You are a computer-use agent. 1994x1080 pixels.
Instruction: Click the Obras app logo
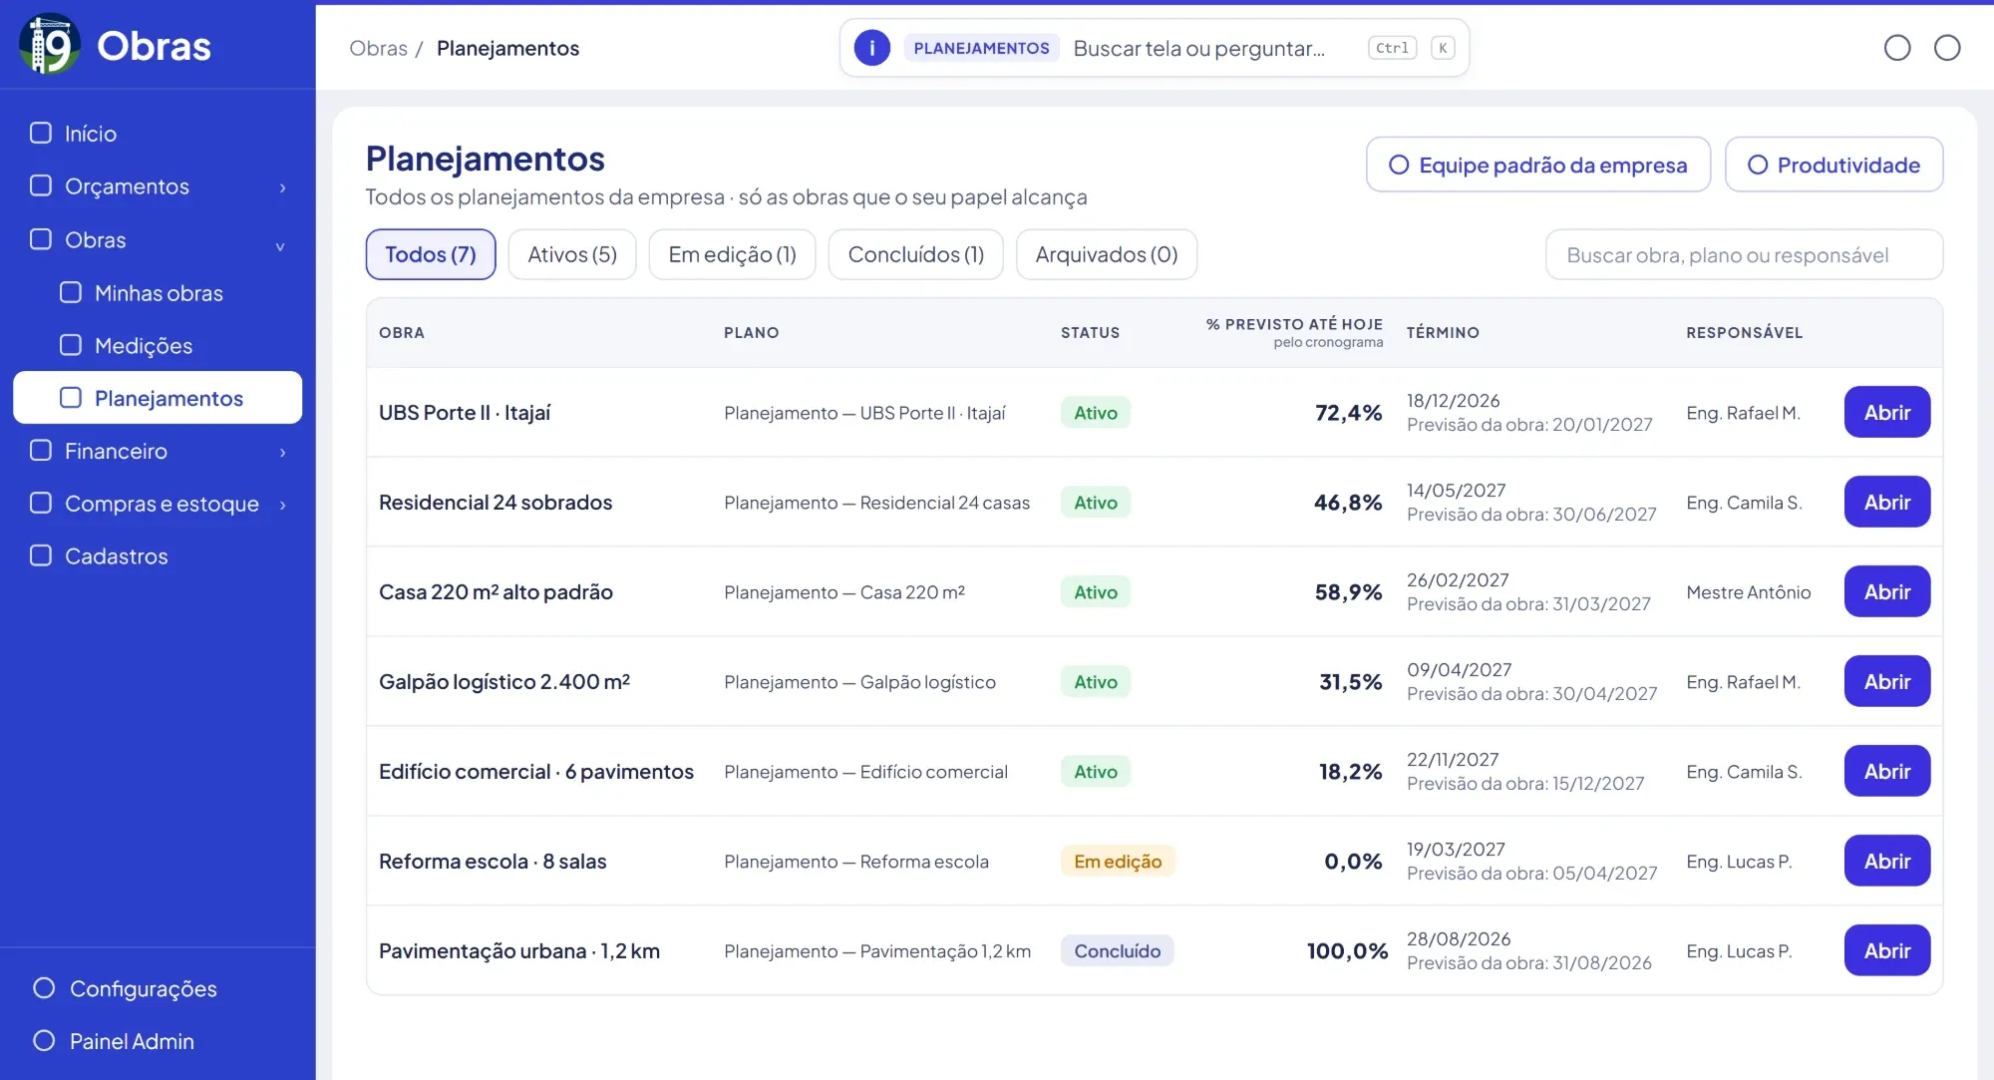[50, 45]
